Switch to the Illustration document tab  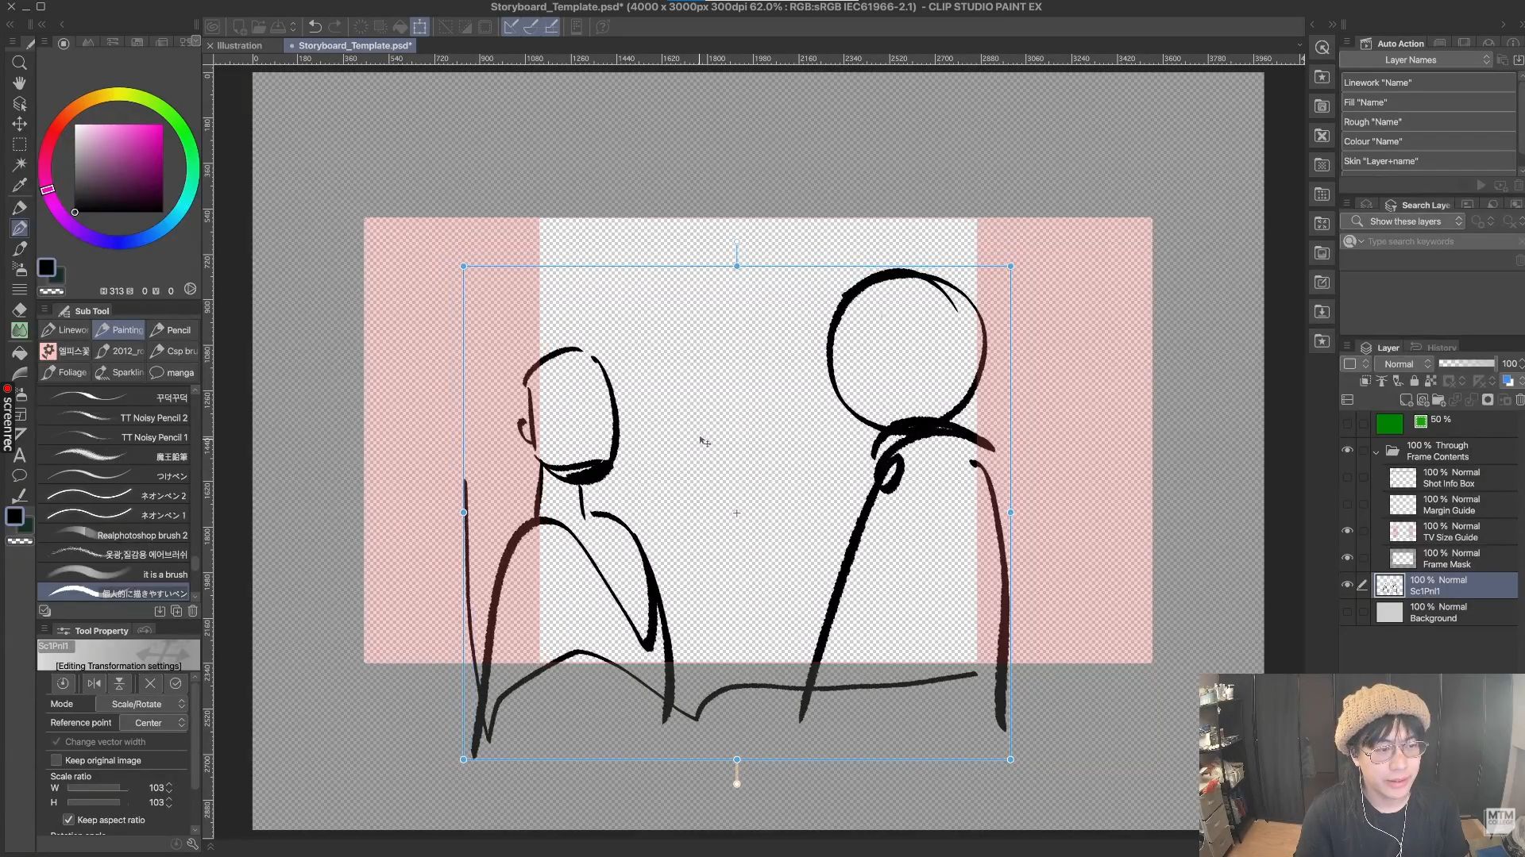pos(239,45)
